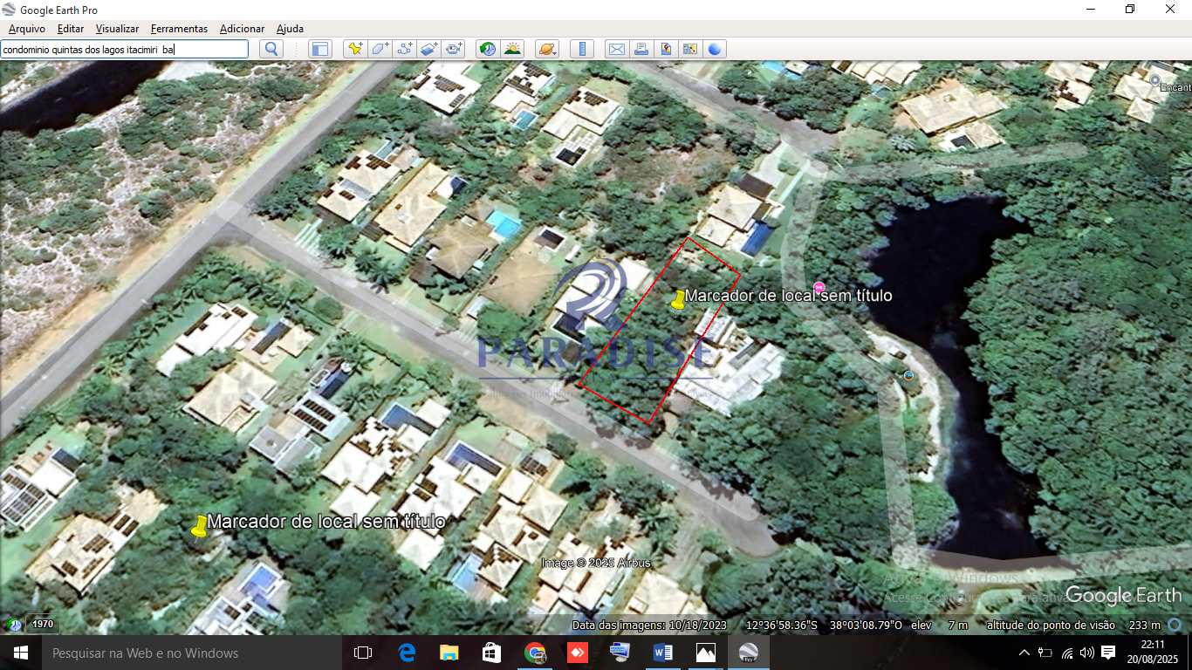Select the Add Polygon tool
This screenshot has height=670, width=1192.
point(380,49)
